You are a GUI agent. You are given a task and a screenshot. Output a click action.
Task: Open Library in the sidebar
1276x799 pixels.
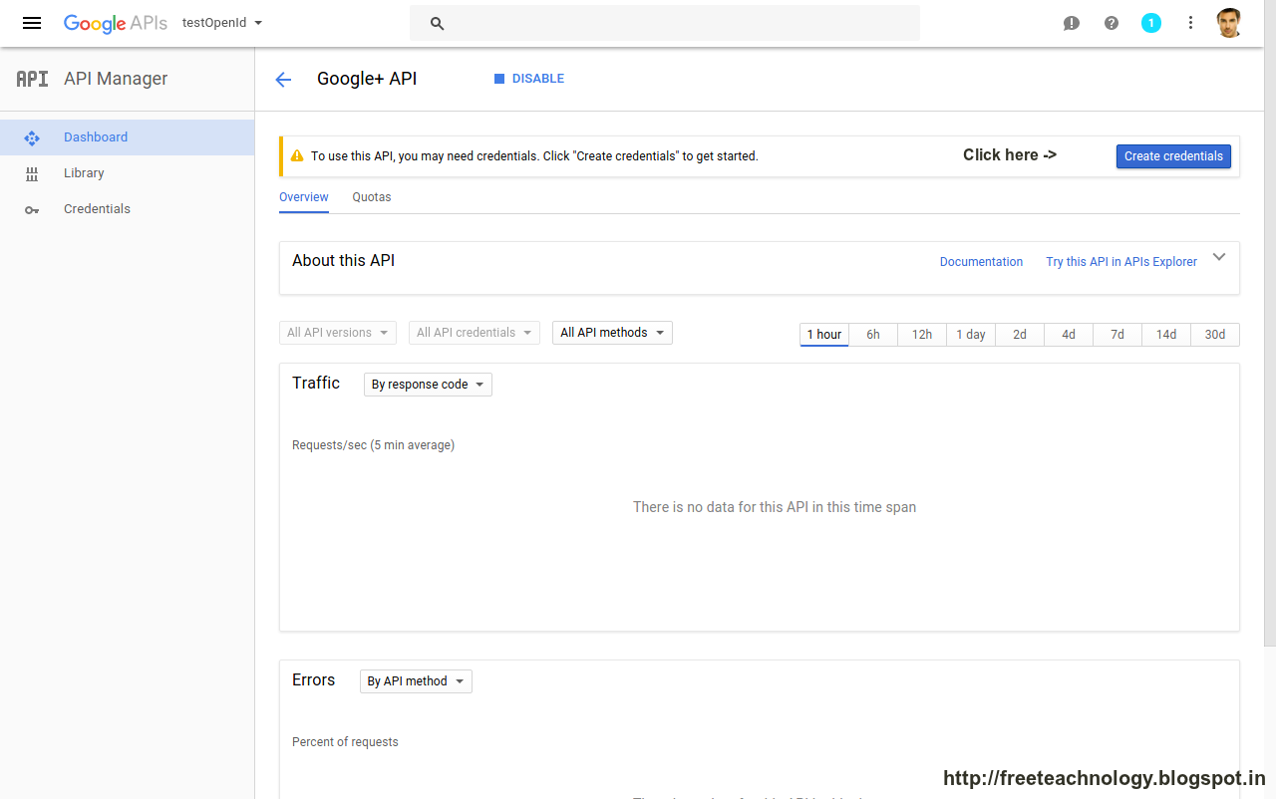pyautogui.click(x=127, y=173)
